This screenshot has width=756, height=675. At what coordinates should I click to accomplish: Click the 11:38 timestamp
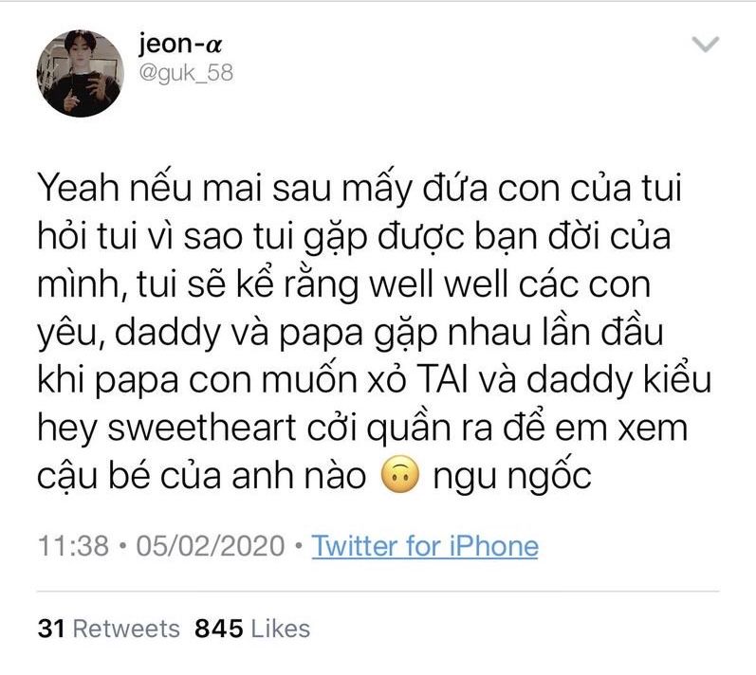tap(73, 546)
